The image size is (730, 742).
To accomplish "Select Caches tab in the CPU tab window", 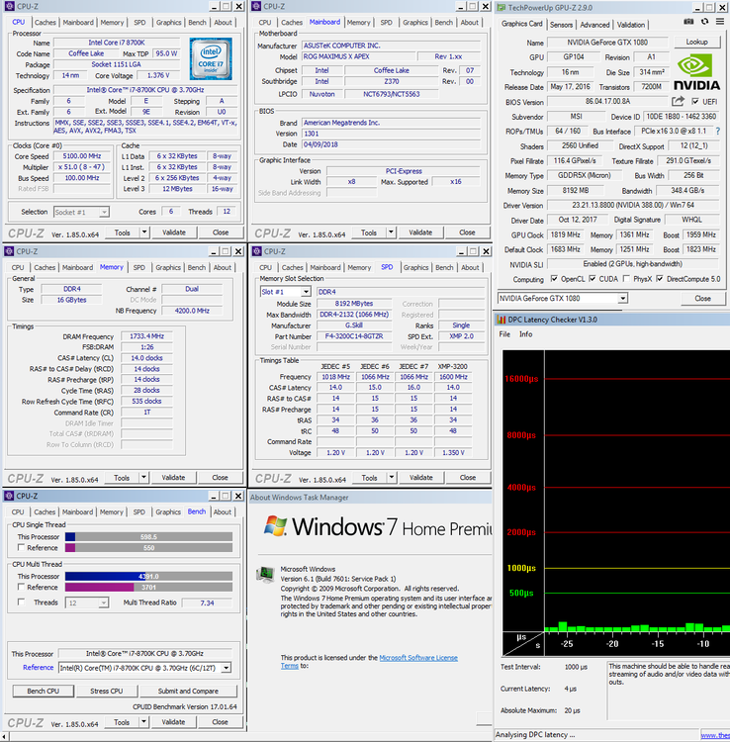I will 46,22.
